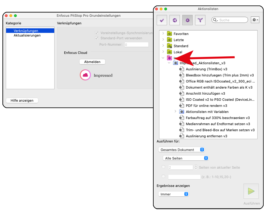Open the Preflight profiles checkmark icon
This screenshot has height=214, width=267.
click(162, 20)
